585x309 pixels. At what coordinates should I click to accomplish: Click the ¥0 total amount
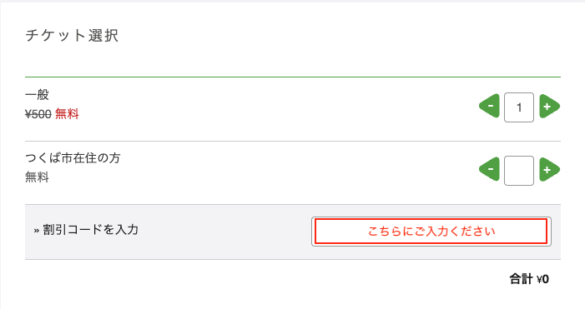(x=542, y=279)
